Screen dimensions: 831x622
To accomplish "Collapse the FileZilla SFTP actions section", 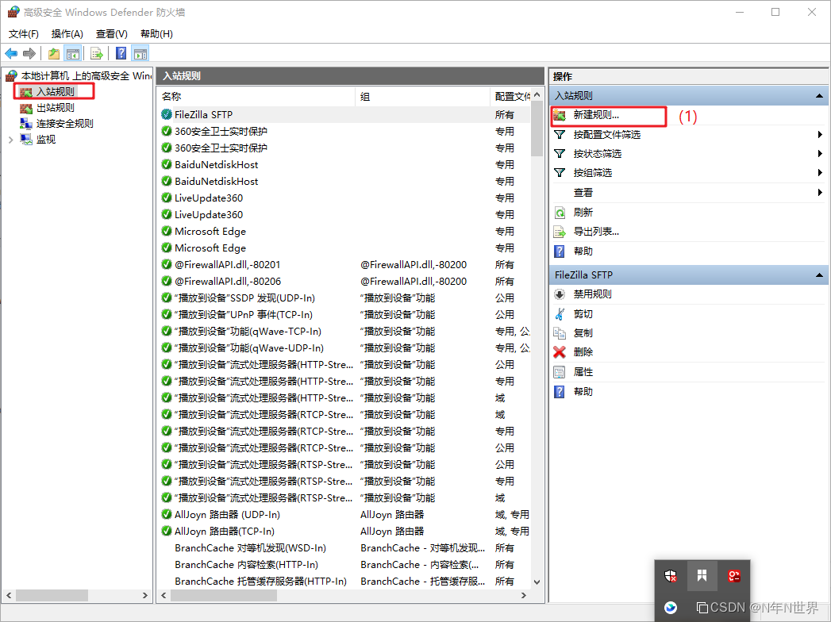I will [x=819, y=275].
